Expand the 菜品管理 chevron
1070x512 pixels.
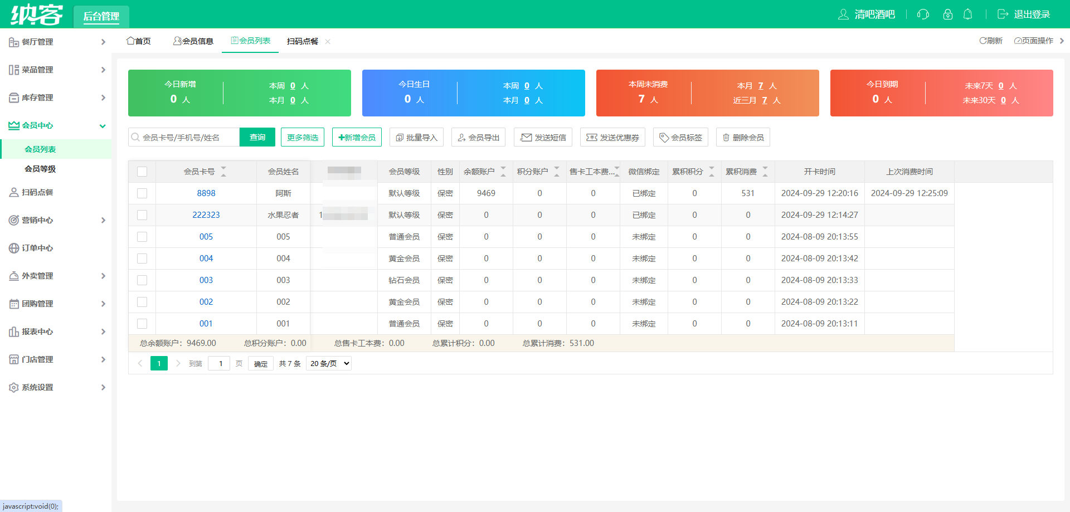(x=103, y=70)
